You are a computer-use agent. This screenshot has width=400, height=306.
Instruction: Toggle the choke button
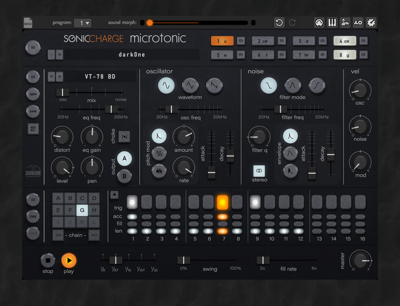coord(124,137)
